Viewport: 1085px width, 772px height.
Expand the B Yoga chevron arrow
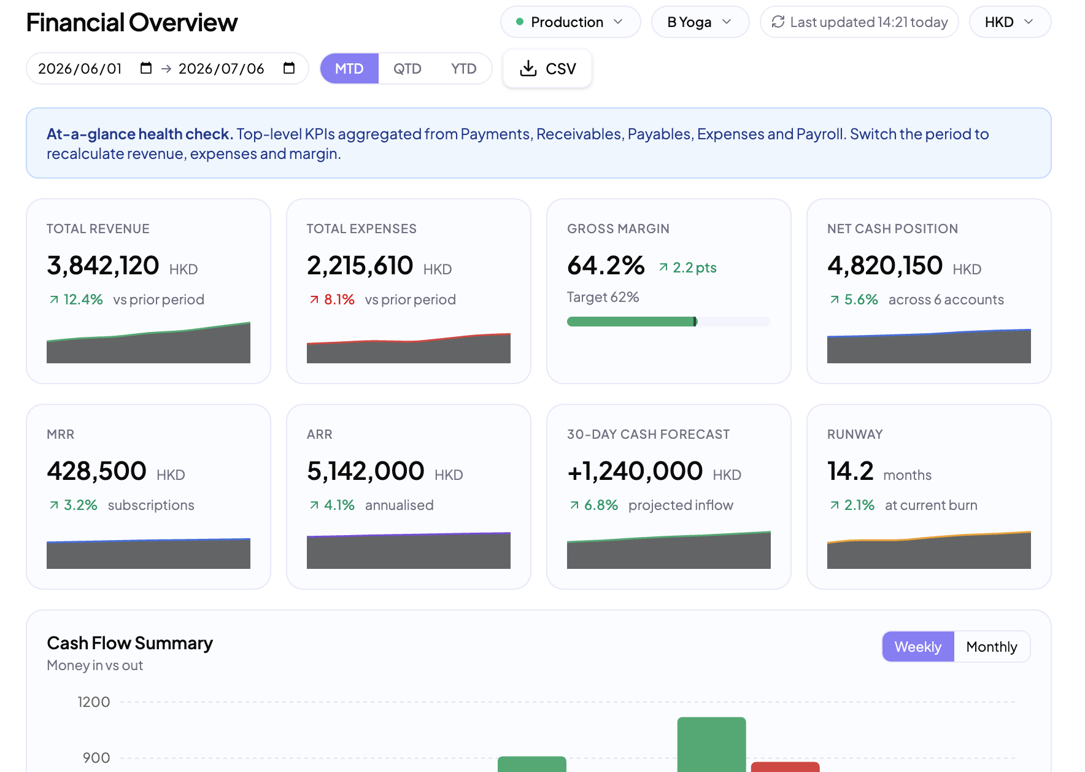[x=727, y=22]
